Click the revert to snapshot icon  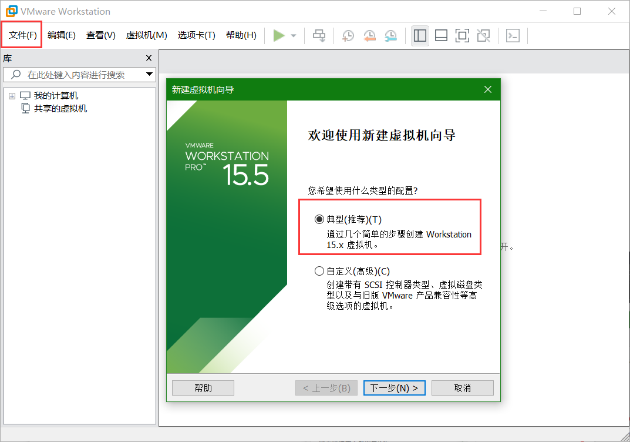(x=369, y=35)
